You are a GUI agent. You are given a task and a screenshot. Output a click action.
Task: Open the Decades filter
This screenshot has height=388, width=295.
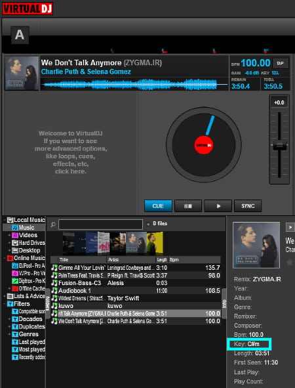(28, 319)
